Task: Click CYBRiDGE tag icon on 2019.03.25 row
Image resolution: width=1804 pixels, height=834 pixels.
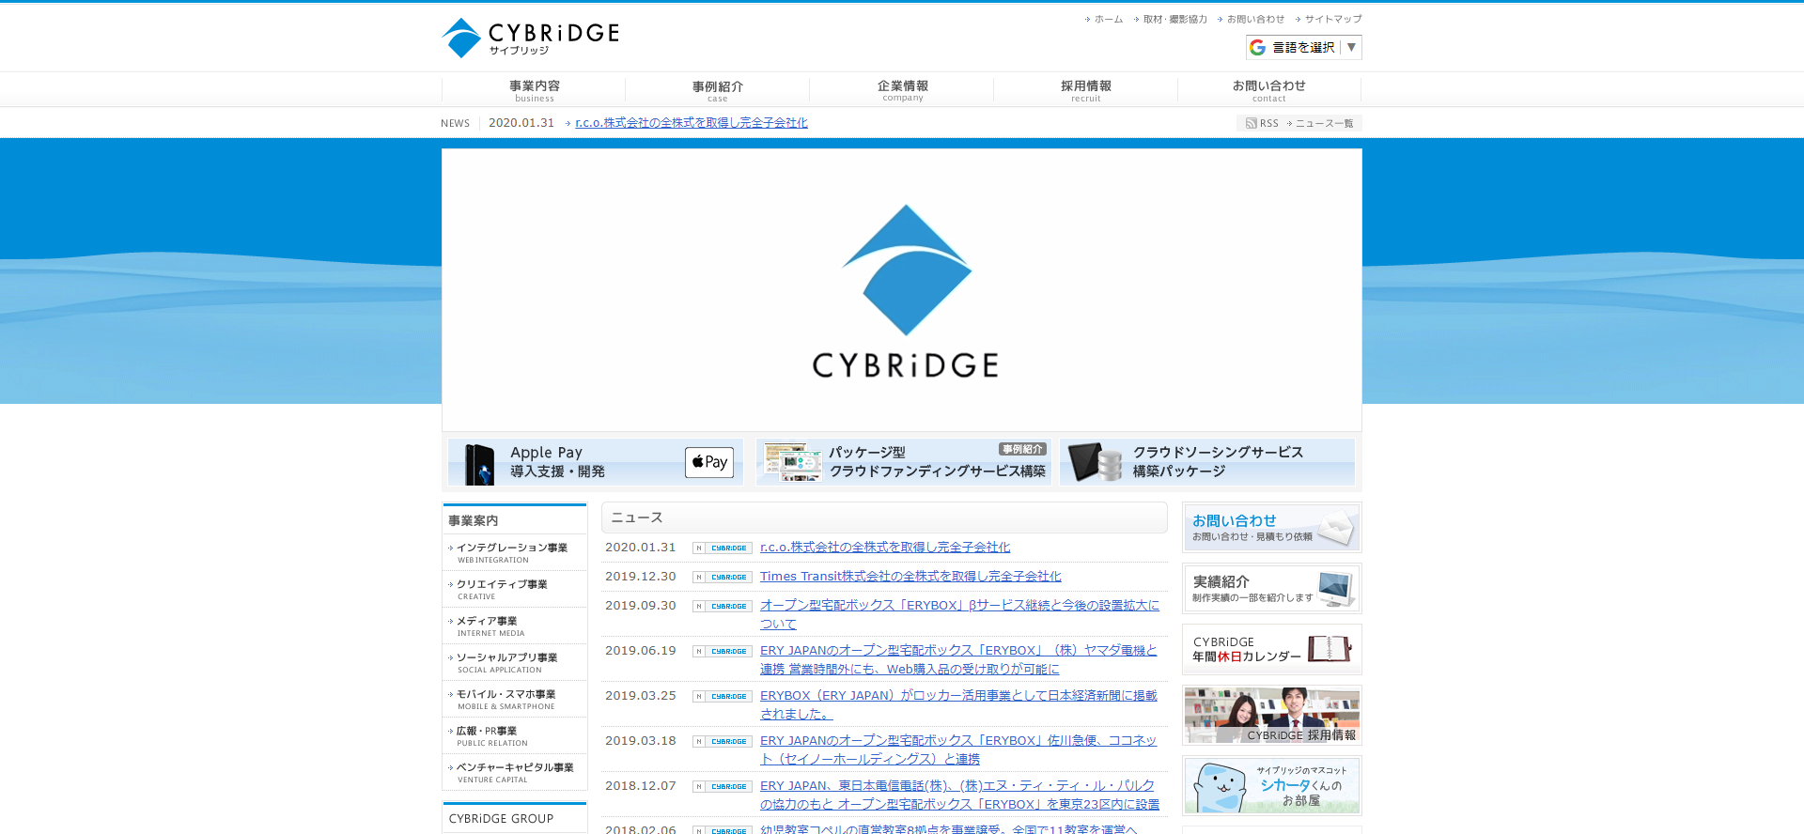Action: point(723,697)
